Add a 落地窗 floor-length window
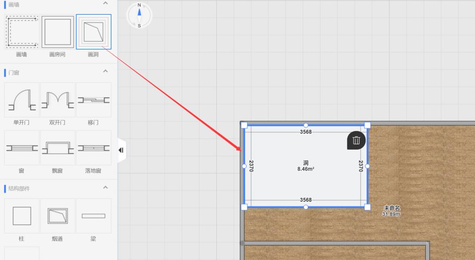This screenshot has width=475, height=260. pyautogui.click(x=94, y=148)
